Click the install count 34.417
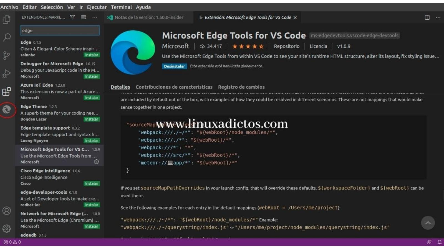The image size is (444, 249). pyautogui.click(x=211, y=46)
